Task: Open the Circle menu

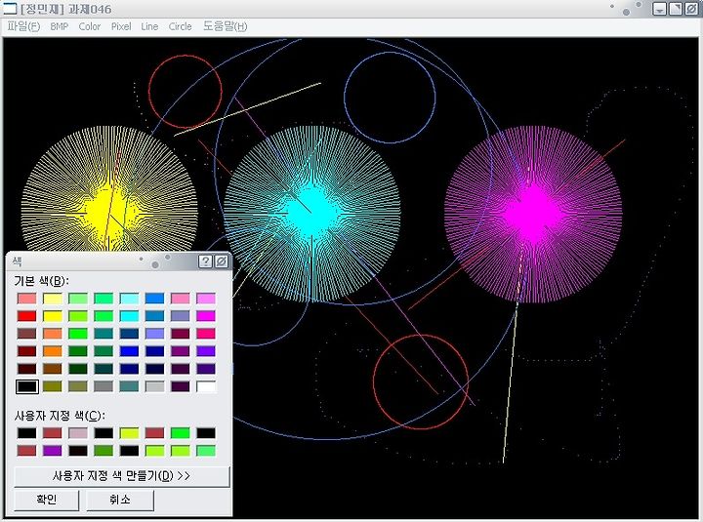Action: 181,26
